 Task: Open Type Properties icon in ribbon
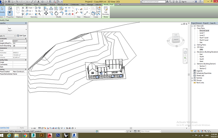tap(10, 8)
